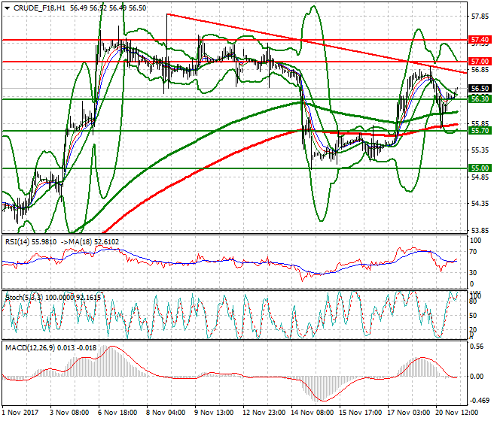
Task: Click the 0.56 value on MACD scale
Action: 476,347
